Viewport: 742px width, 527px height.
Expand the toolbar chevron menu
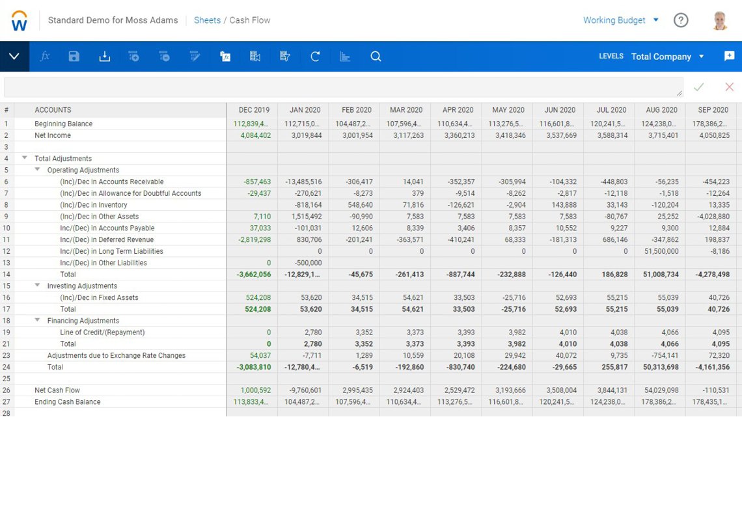tap(14, 57)
